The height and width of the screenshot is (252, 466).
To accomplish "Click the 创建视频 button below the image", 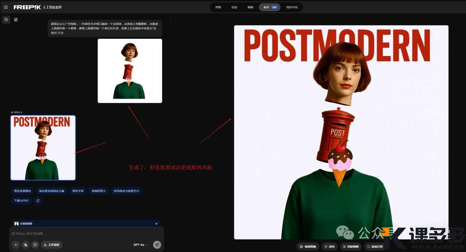I will pyautogui.click(x=350, y=246).
